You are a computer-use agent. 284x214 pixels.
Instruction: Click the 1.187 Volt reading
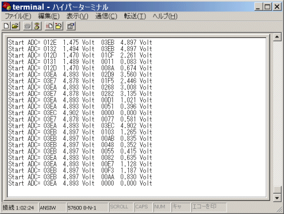click(x=136, y=170)
